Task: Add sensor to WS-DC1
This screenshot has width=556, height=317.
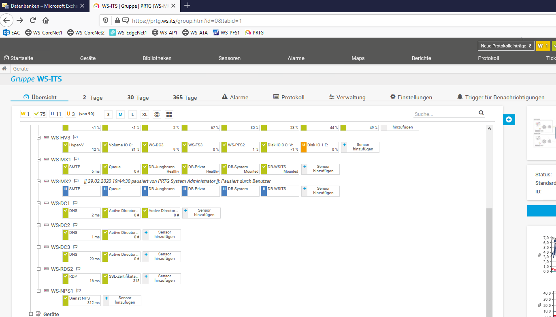Action: click(201, 213)
